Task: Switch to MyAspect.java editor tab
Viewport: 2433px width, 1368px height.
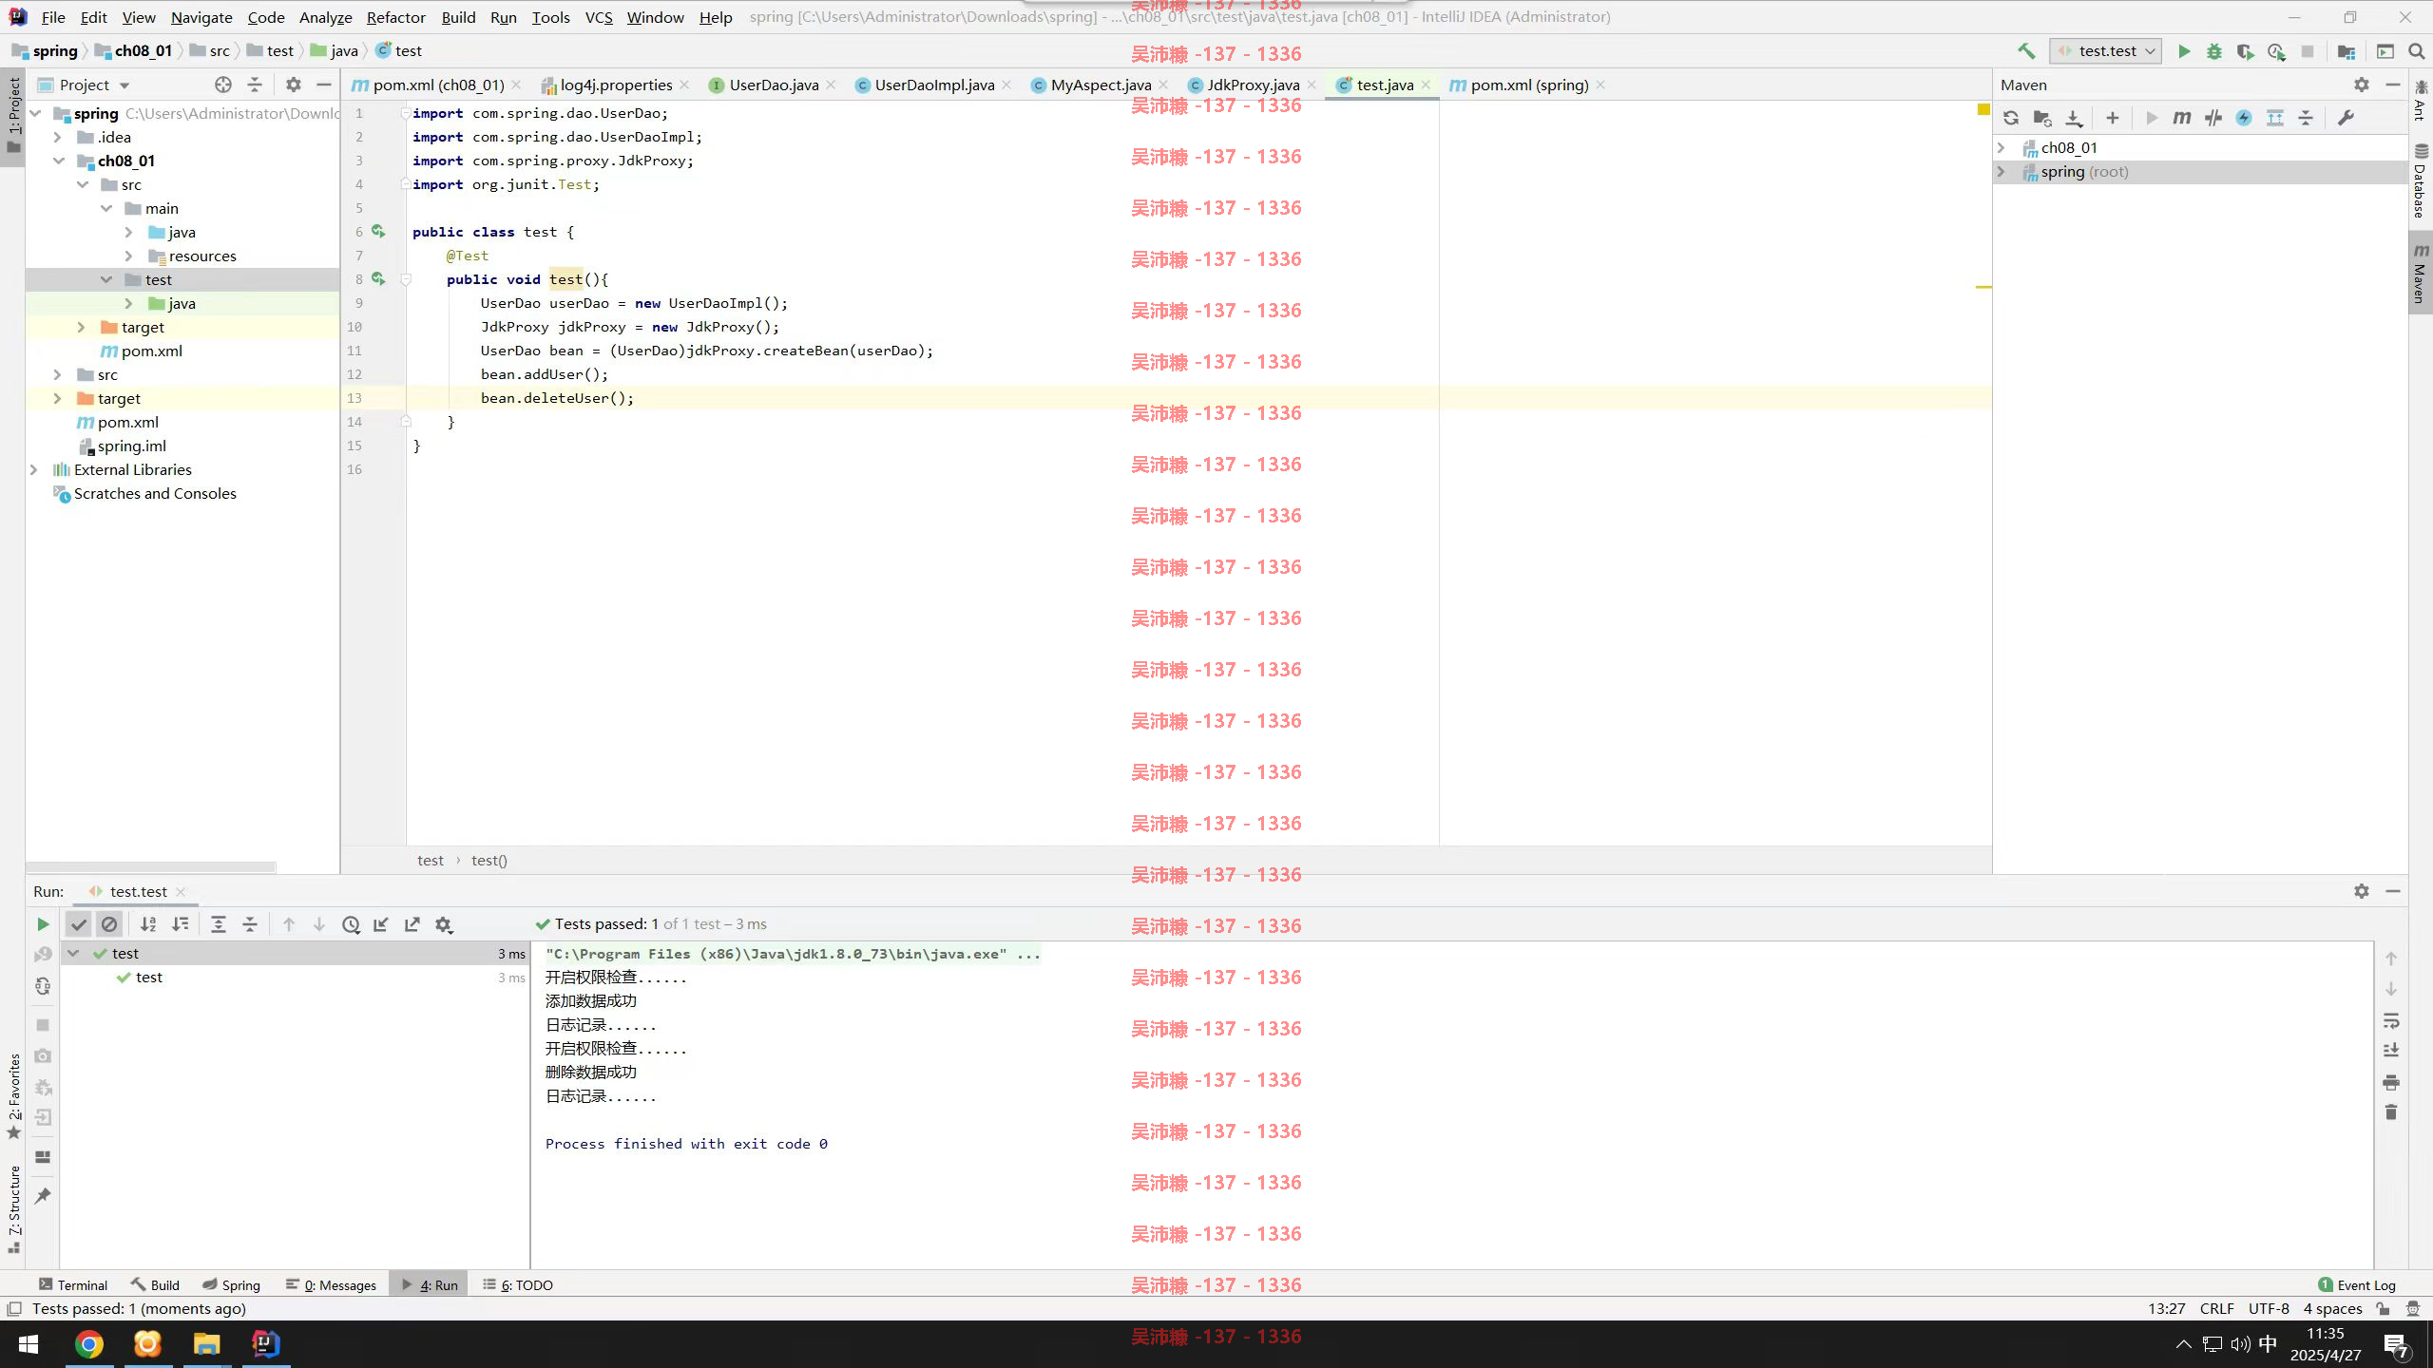Action: tap(1100, 85)
